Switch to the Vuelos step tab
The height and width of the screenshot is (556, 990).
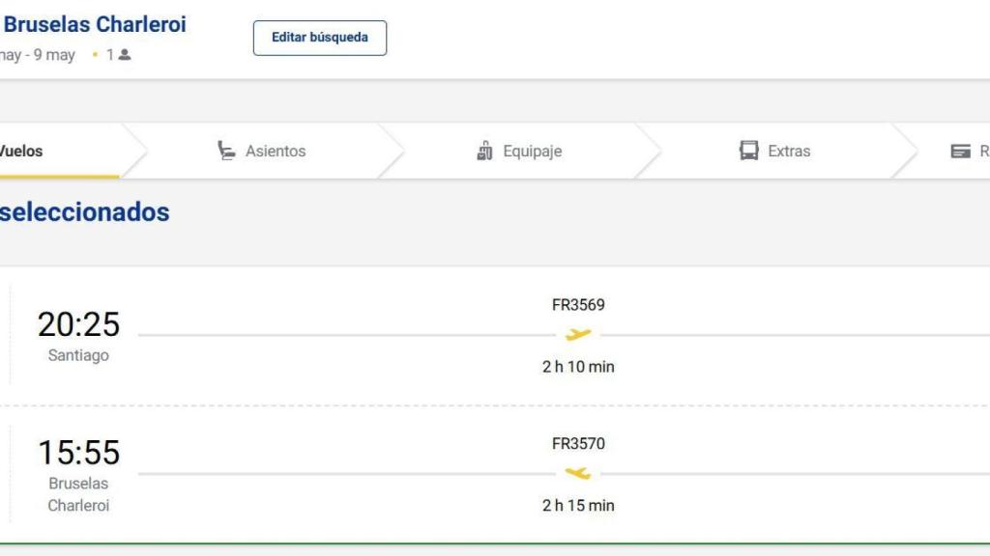click(x=21, y=151)
